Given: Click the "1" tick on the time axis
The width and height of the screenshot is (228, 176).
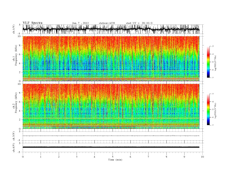Looking at the screenshot, I should (41, 157).
